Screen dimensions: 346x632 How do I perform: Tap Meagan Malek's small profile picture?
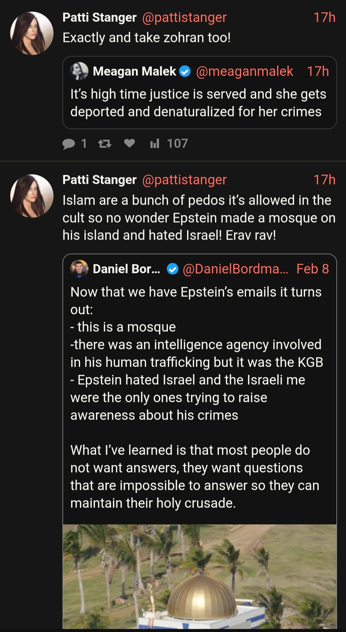pyautogui.click(x=79, y=71)
